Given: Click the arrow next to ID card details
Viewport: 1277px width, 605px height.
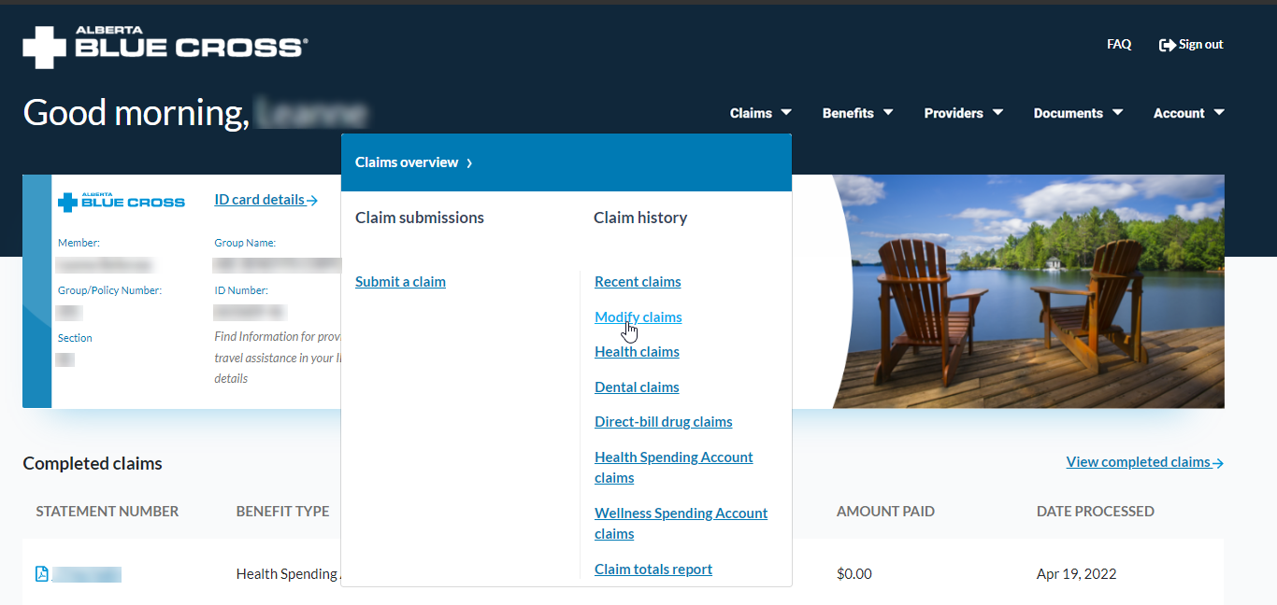Looking at the screenshot, I should pyautogui.click(x=312, y=200).
